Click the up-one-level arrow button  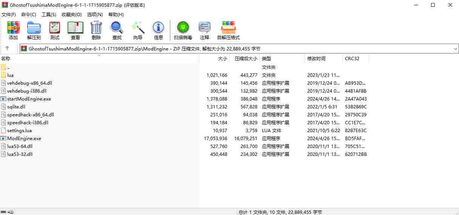[x=7, y=49]
